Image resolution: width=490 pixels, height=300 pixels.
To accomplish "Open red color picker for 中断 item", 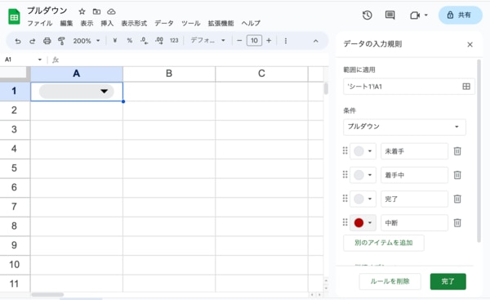I will click(x=363, y=222).
